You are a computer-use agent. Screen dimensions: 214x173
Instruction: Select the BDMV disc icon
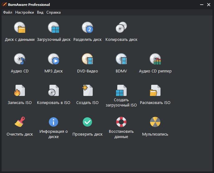click(121, 59)
